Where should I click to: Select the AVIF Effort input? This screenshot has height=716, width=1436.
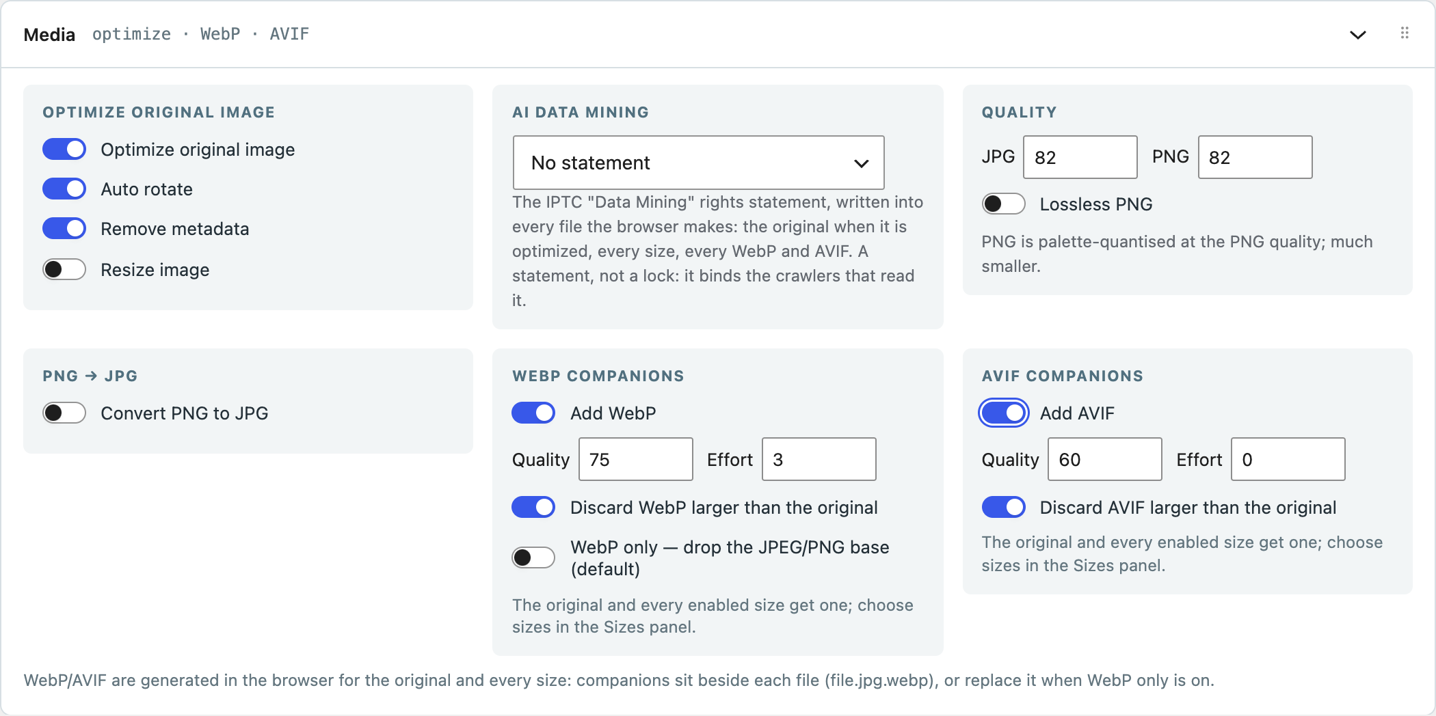(x=1288, y=459)
